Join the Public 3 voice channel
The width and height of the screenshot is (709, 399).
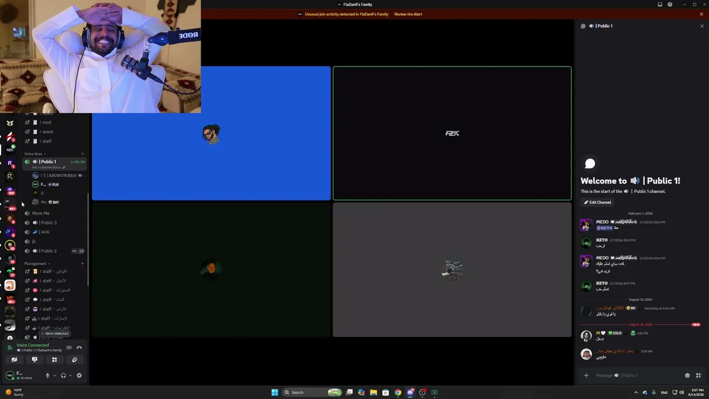coord(54,222)
